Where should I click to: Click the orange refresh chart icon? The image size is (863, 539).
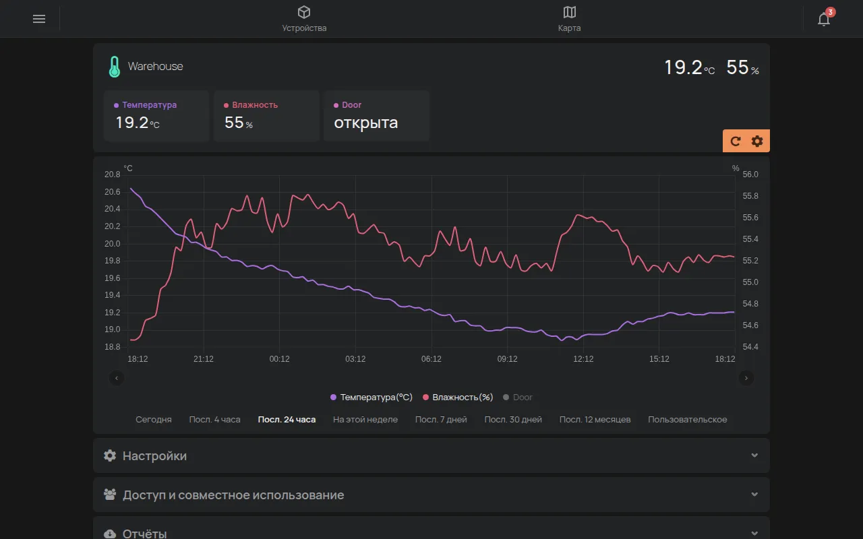[x=736, y=141]
